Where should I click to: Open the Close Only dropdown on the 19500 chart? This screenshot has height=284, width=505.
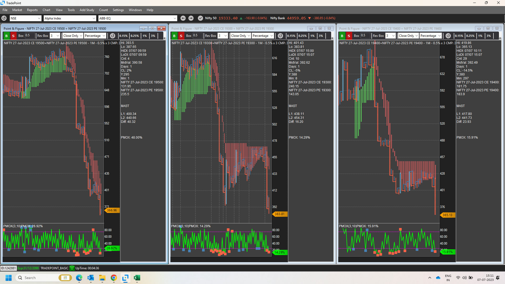click(x=72, y=35)
